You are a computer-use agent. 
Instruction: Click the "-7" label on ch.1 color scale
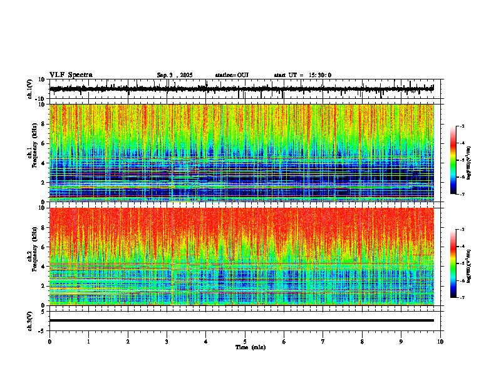[462, 194]
